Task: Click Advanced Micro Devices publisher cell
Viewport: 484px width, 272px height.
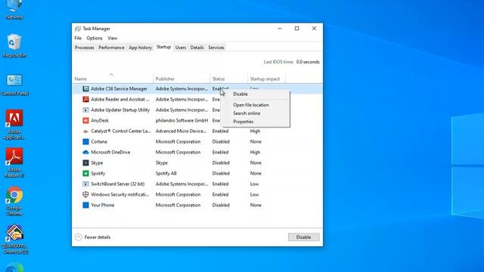Action: pos(181,131)
